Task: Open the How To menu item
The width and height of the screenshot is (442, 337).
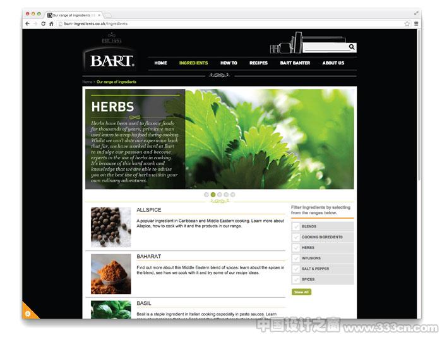Action: coord(229,63)
